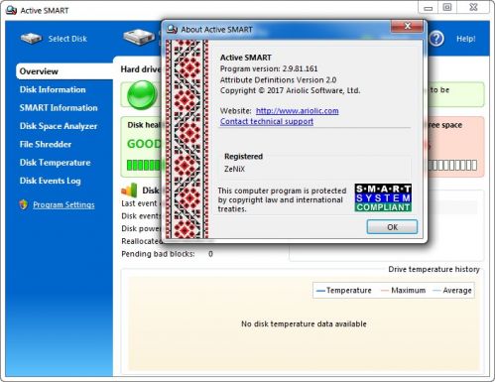Image resolution: width=495 pixels, height=382 pixels.
Task: Click the Maximum legend entry
Action: point(404,291)
